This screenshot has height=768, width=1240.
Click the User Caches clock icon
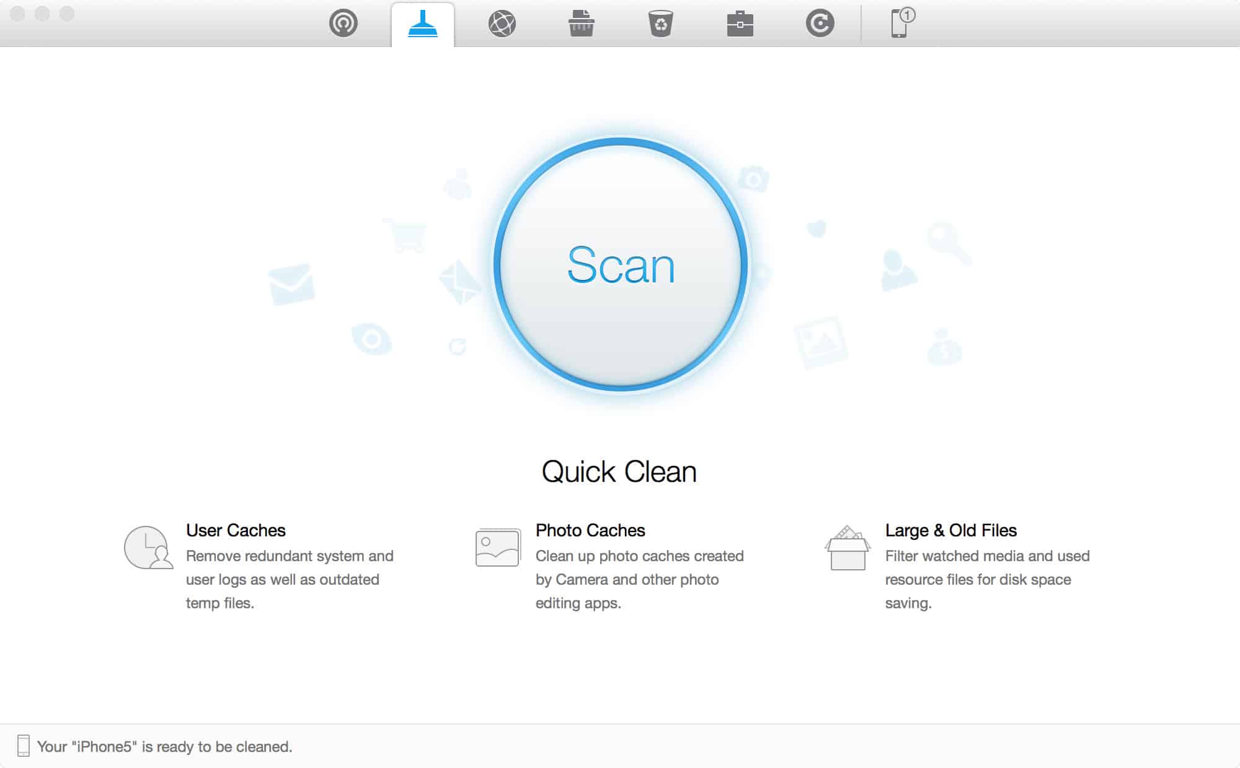click(148, 548)
